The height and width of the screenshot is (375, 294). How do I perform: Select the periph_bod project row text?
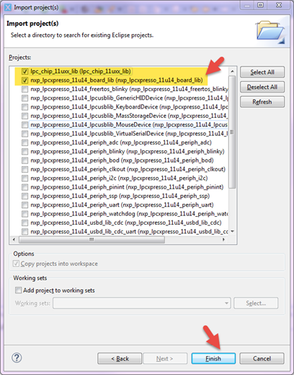coord(122,160)
